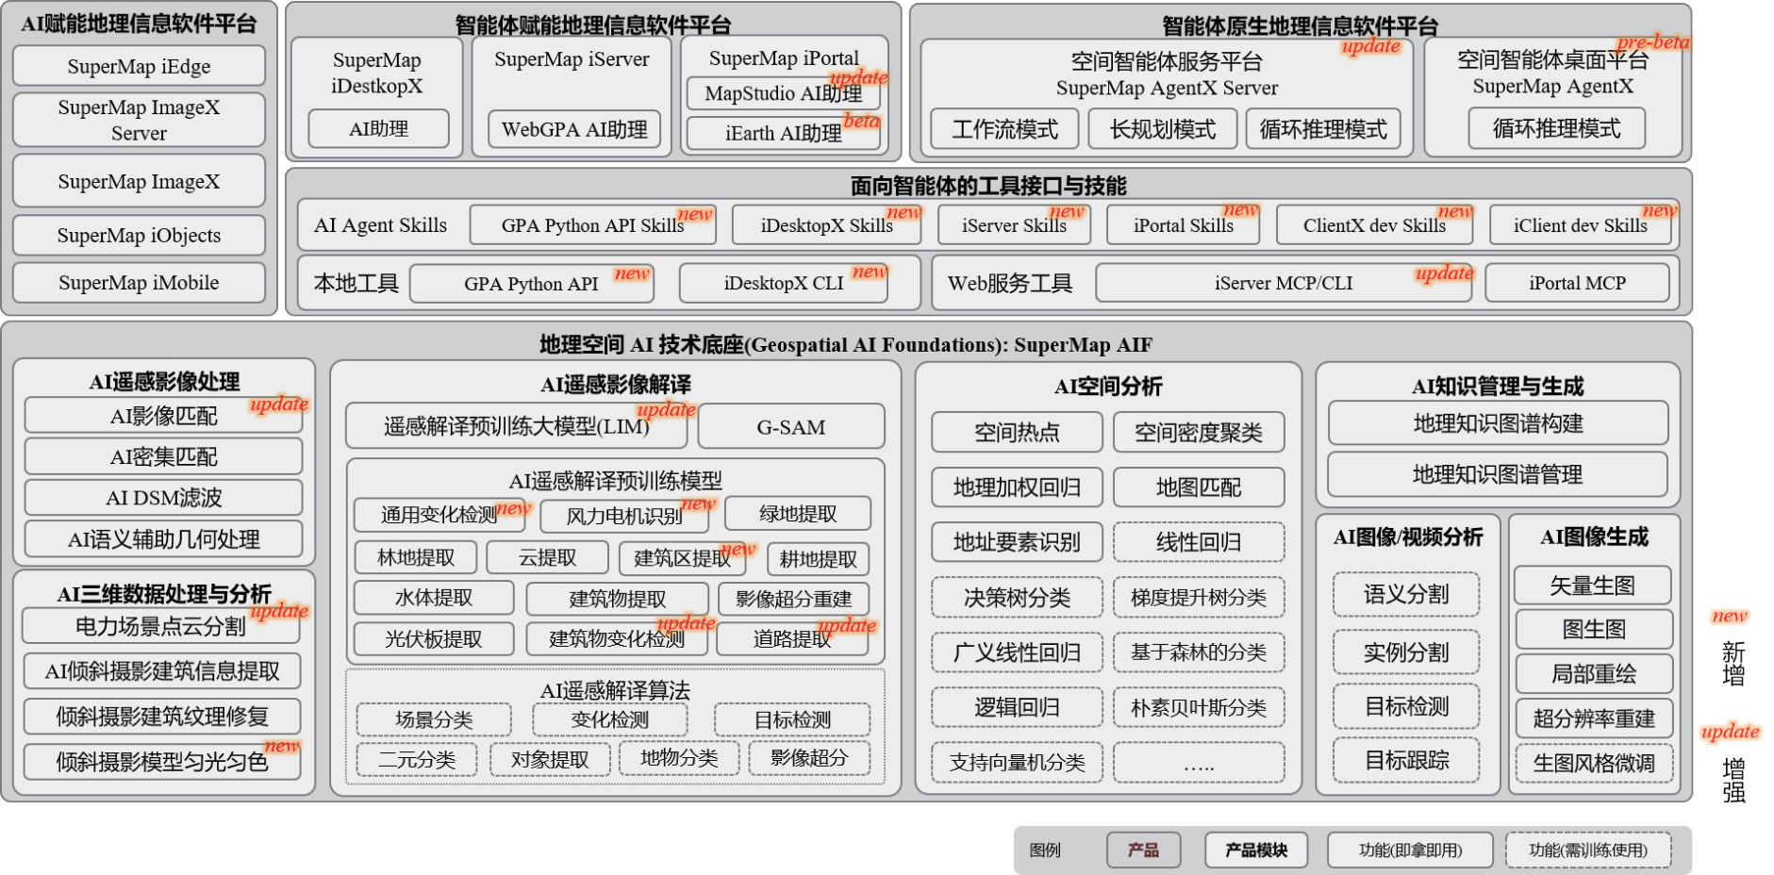Click the iClient dev Skills box
Image resolution: width=1774 pixels, height=875 pixels.
point(1580,225)
